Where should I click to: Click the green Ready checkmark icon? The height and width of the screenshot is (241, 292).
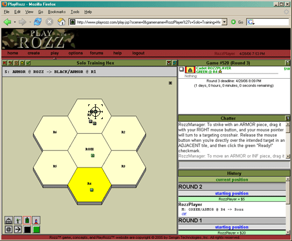click(x=29, y=63)
